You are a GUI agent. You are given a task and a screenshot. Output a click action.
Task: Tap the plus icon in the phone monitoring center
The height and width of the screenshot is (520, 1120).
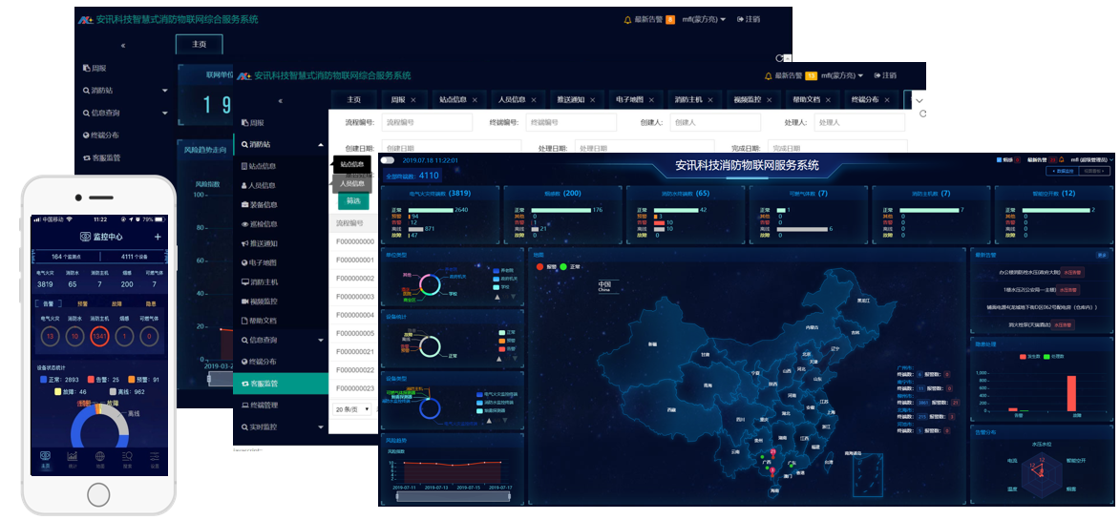coord(158,237)
